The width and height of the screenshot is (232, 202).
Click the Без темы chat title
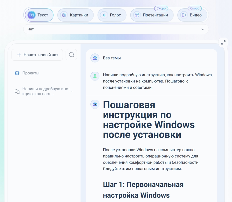coord(112,58)
